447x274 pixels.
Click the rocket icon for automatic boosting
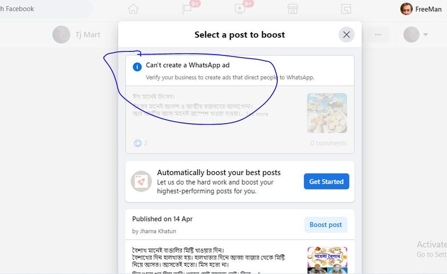click(141, 181)
